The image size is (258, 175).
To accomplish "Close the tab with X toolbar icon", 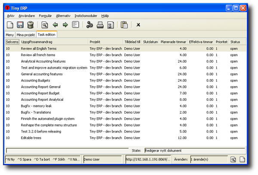I will pos(138,25).
